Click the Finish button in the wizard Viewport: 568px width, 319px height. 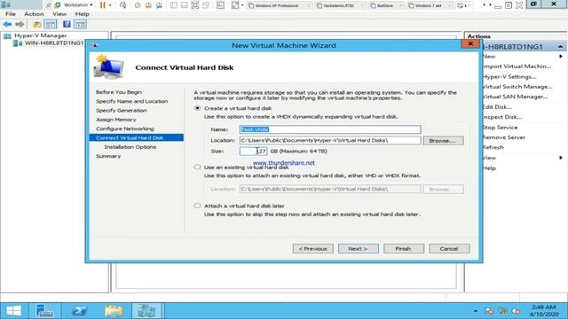click(404, 248)
